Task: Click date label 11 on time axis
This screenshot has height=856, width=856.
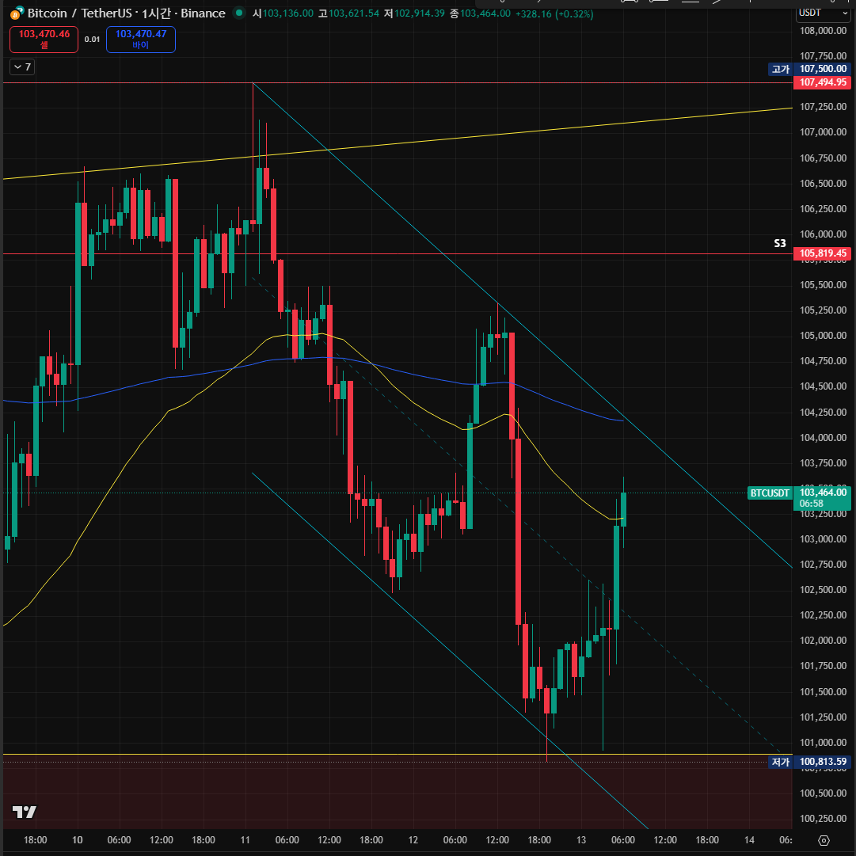Action: point(245,839)
